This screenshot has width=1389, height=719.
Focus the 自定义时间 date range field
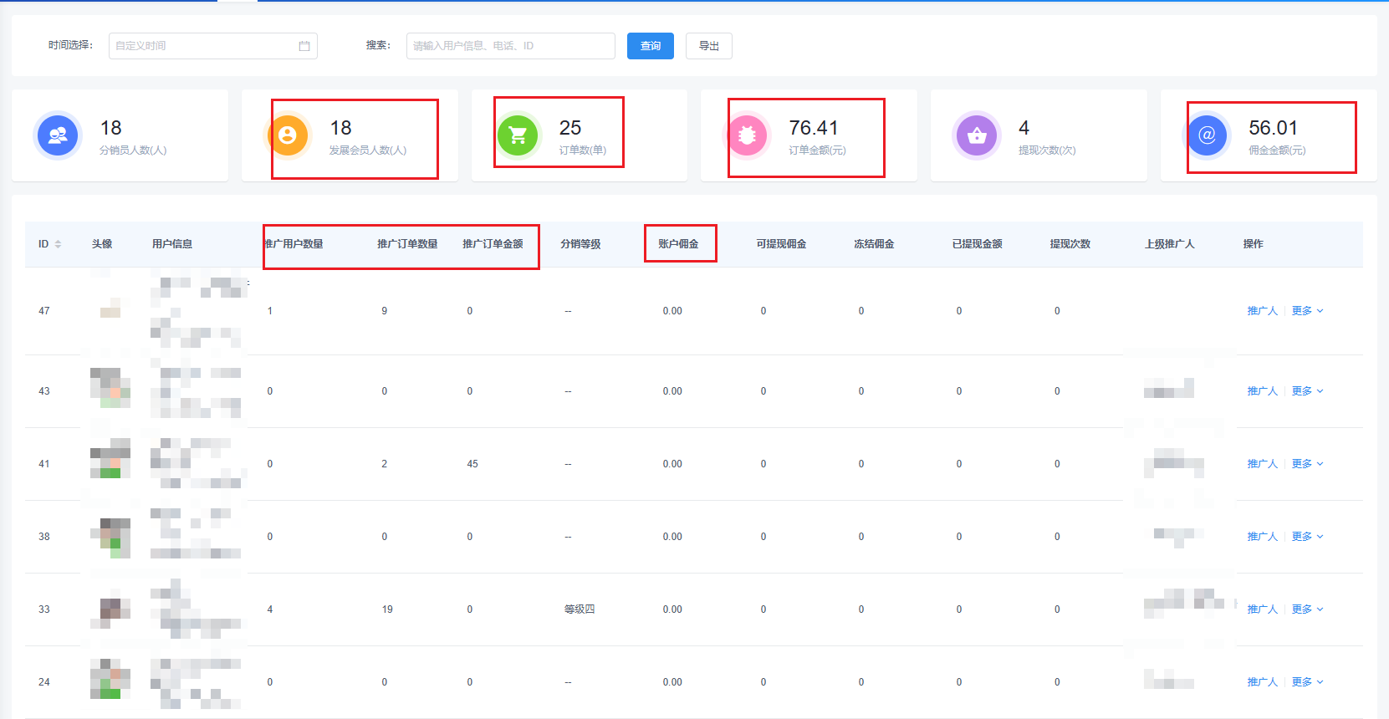tap(205, 46)
